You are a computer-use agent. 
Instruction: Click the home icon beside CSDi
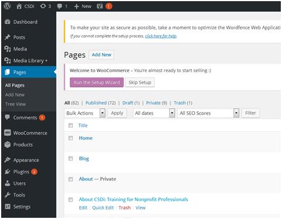point(19,6)
